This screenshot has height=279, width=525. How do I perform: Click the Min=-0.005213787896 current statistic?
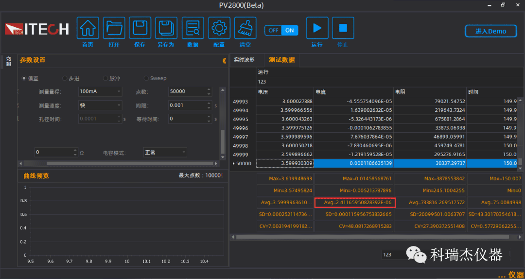[x=354, y=191]
